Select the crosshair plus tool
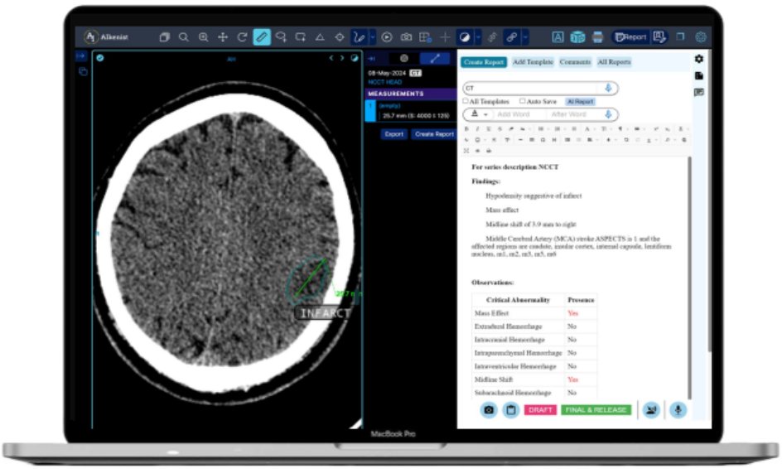This screenshot has height=469, width=782. click(445, 37)
